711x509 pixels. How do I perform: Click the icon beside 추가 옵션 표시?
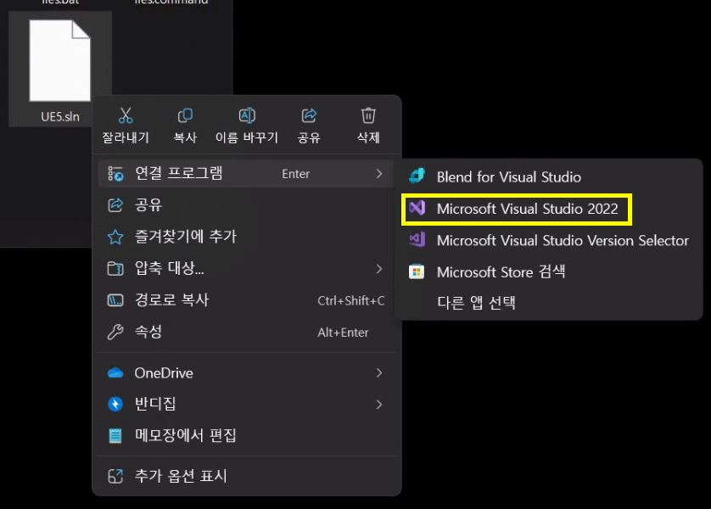[x=115, y=476]
